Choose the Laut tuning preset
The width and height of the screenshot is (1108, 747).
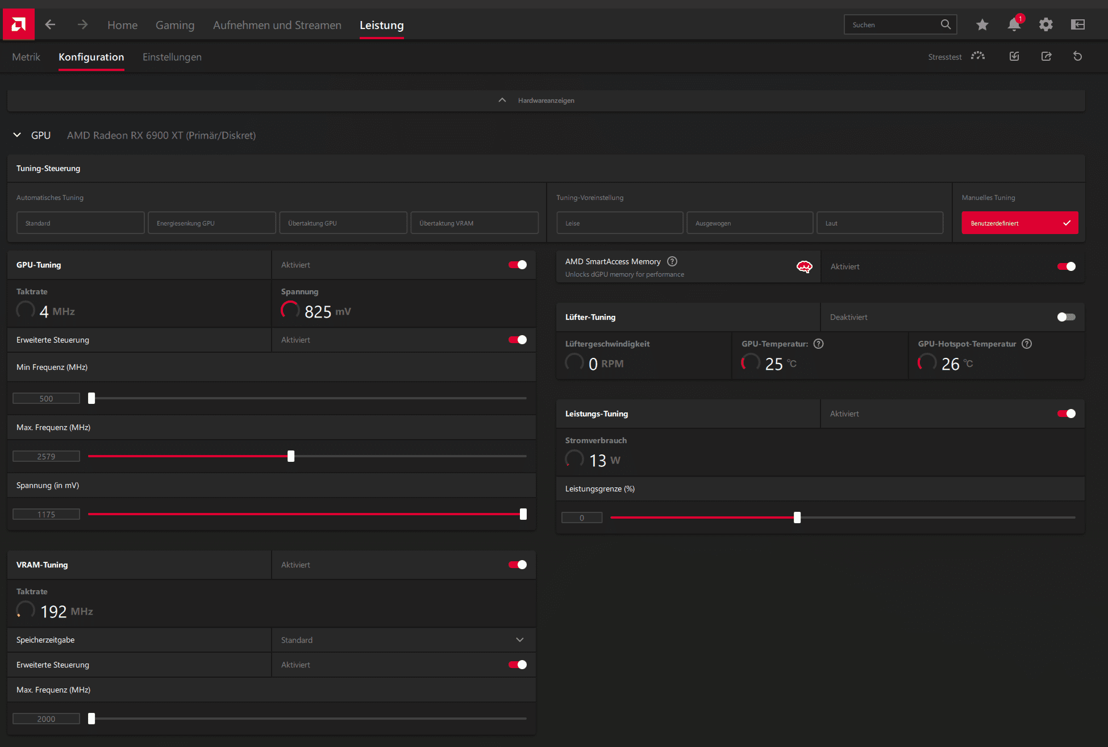tap(880, 223)
